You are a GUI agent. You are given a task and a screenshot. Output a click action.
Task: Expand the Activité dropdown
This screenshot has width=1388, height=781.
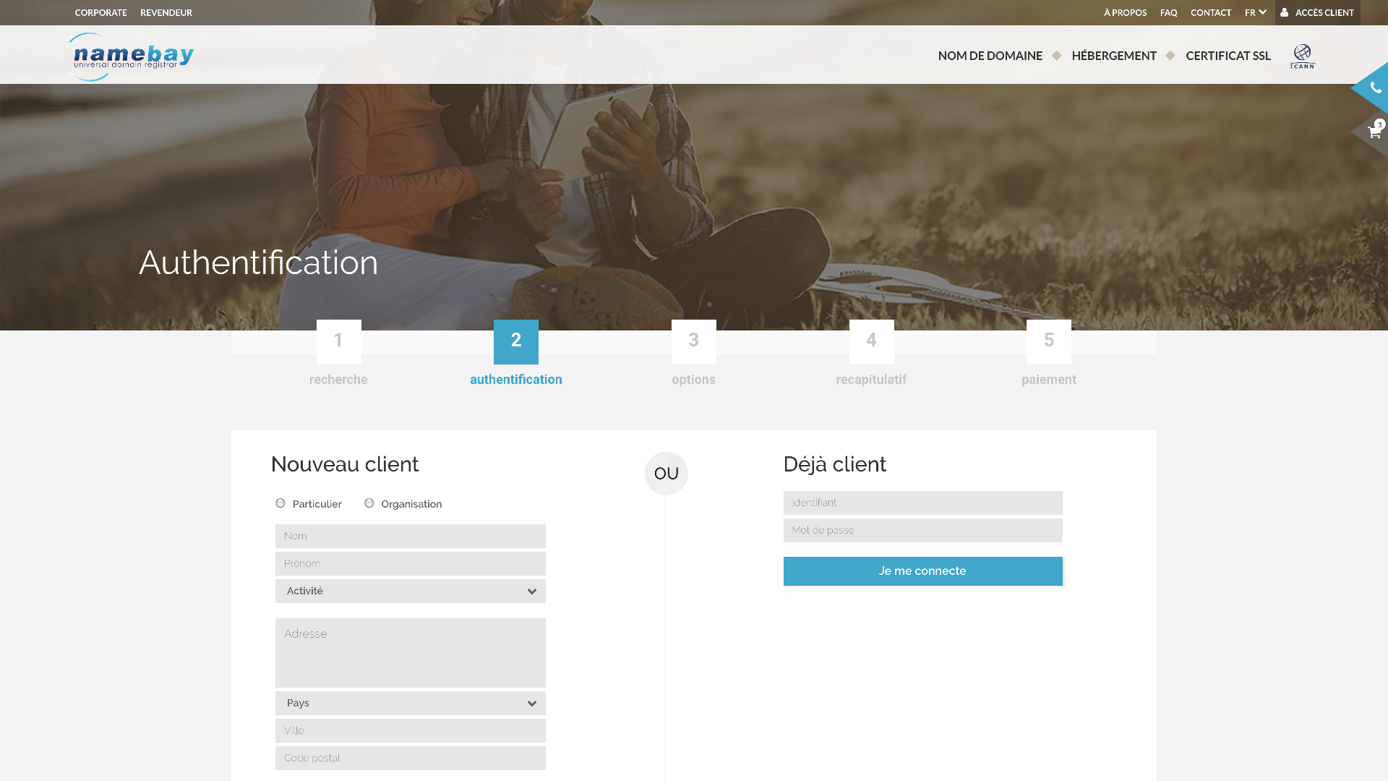click(410, 591)
